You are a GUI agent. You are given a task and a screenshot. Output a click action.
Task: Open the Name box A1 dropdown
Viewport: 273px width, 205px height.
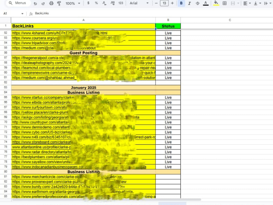(22, 14)
